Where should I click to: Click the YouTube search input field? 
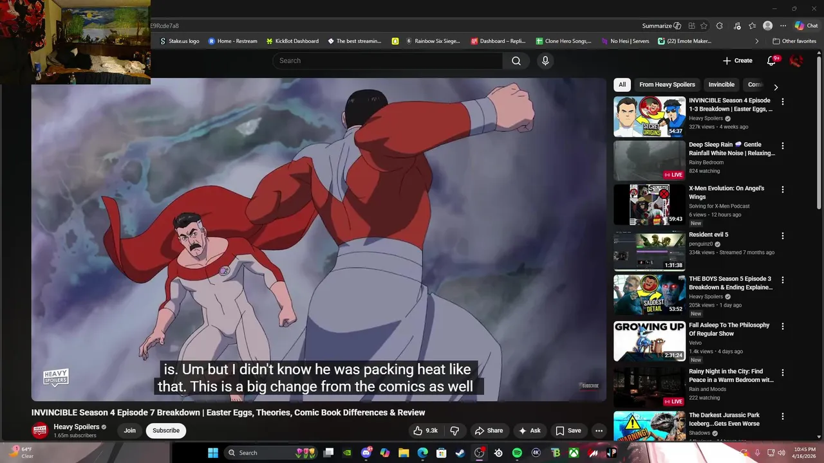coord(388,60)
